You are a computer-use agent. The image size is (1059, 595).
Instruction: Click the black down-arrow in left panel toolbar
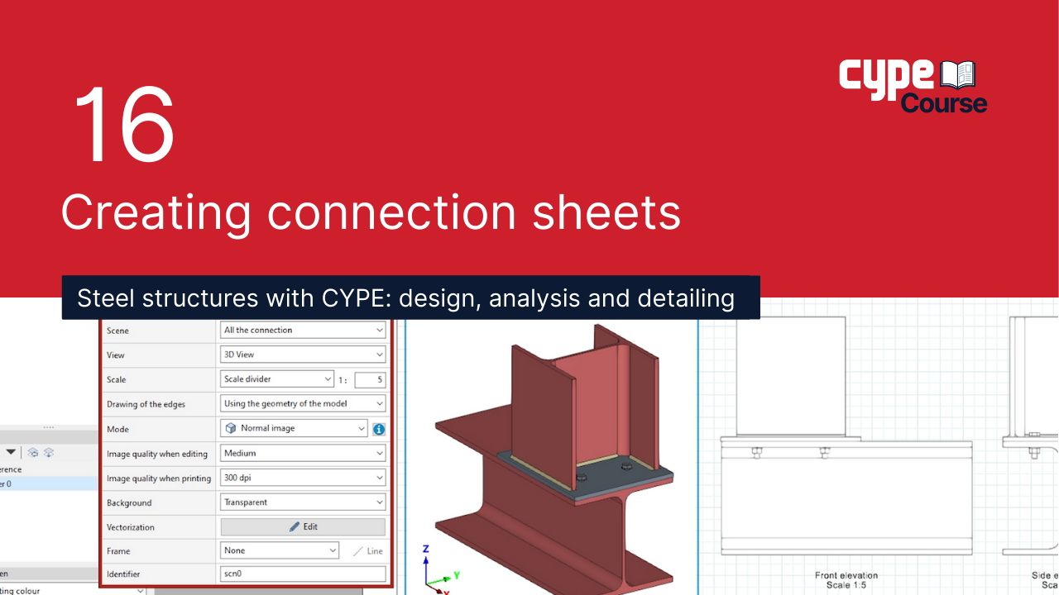[x=12, y=452]
